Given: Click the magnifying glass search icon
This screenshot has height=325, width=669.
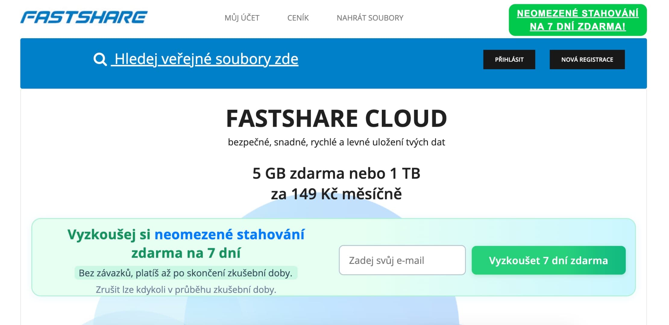Looking at the screenshot, I should point(100,59).
